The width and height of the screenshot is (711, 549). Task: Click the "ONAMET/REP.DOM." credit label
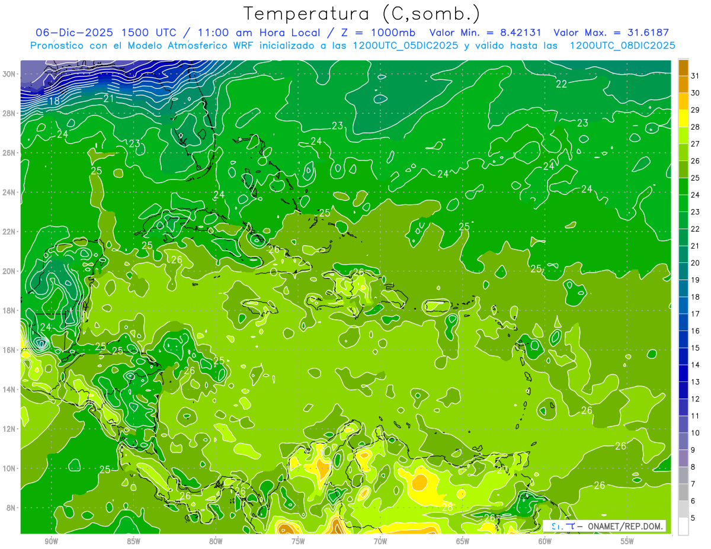tap(625, 526)
